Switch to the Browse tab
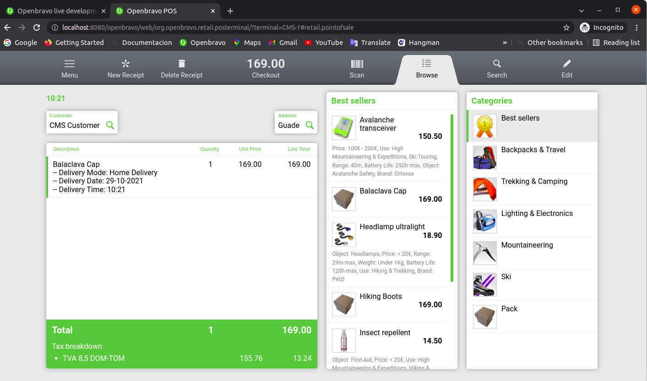Screen dimensions: 647x381 click(x=427, y=69)
